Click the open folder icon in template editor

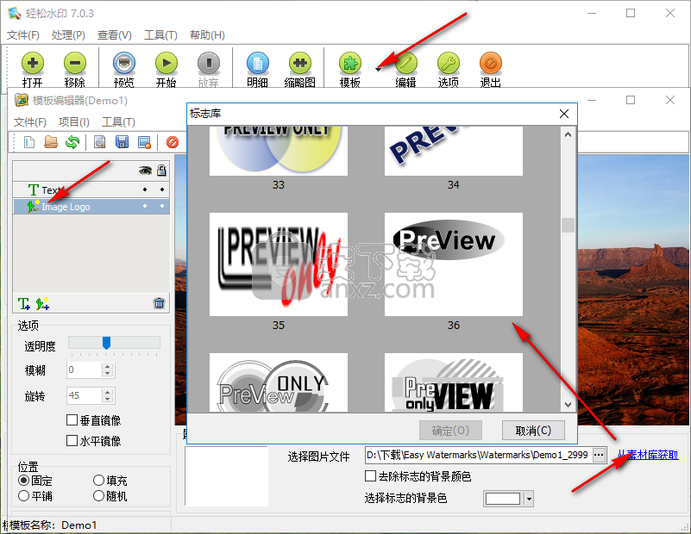[x=51, y=142]
